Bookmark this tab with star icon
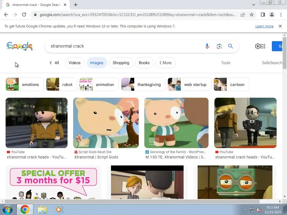 (x=252, y=15)
